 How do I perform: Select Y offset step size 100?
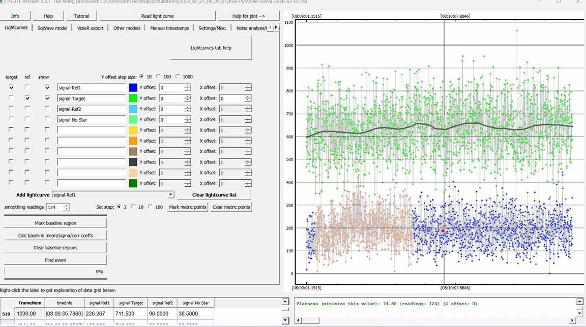159,77
